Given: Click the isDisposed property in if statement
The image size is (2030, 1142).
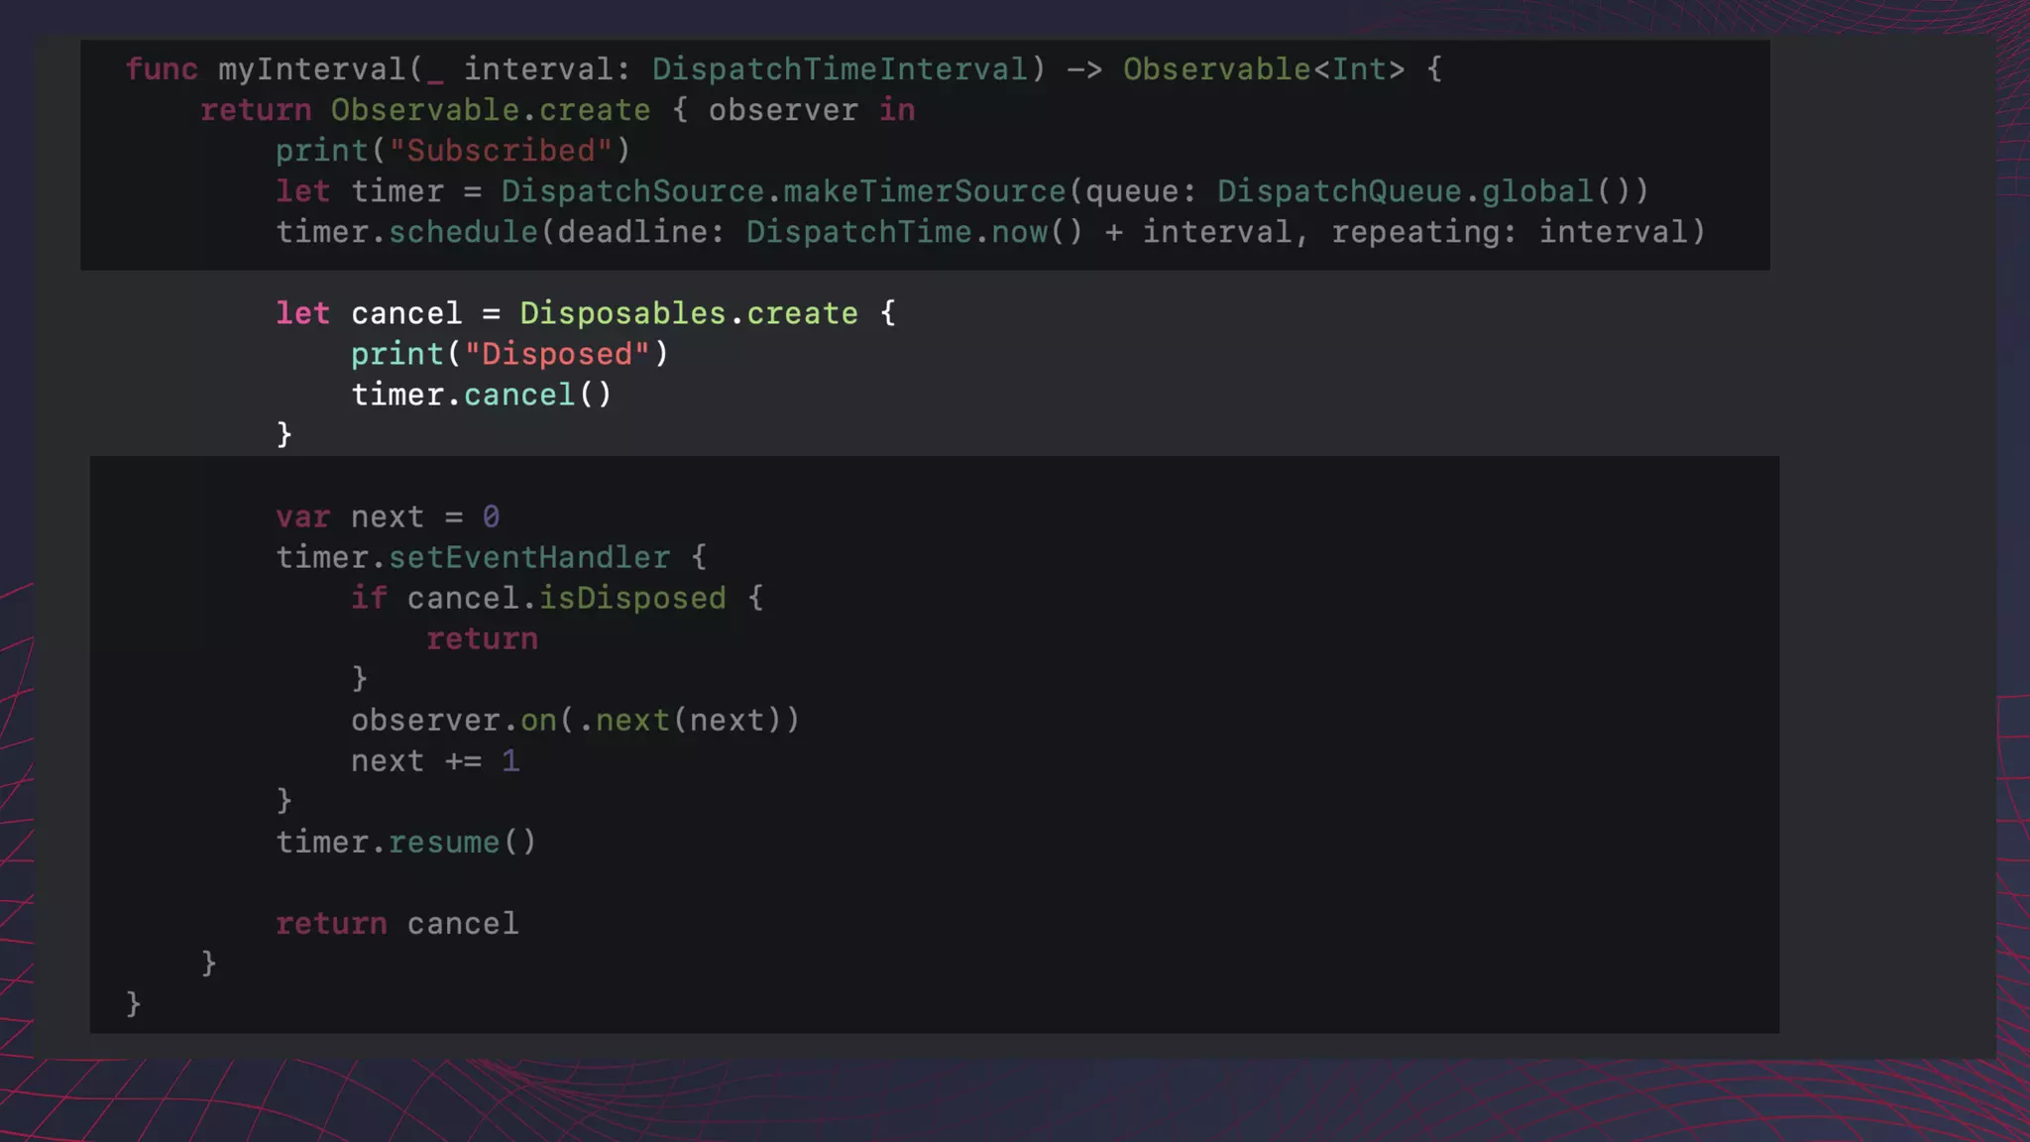Looking at the screenshot, I should pyautogui.click(x=632, y=598).
